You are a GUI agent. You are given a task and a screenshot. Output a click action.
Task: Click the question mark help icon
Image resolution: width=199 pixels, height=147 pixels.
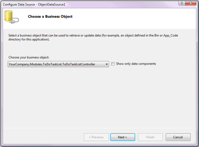point(182,3)
